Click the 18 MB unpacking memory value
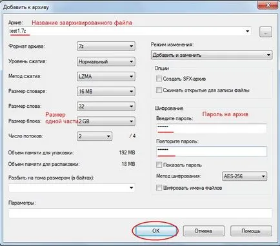 pos(128,164)
